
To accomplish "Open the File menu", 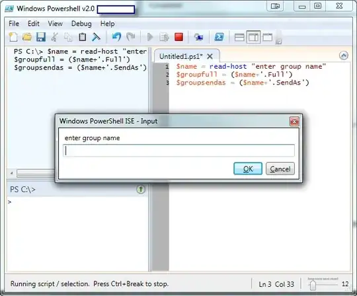I will pos(14,23).
